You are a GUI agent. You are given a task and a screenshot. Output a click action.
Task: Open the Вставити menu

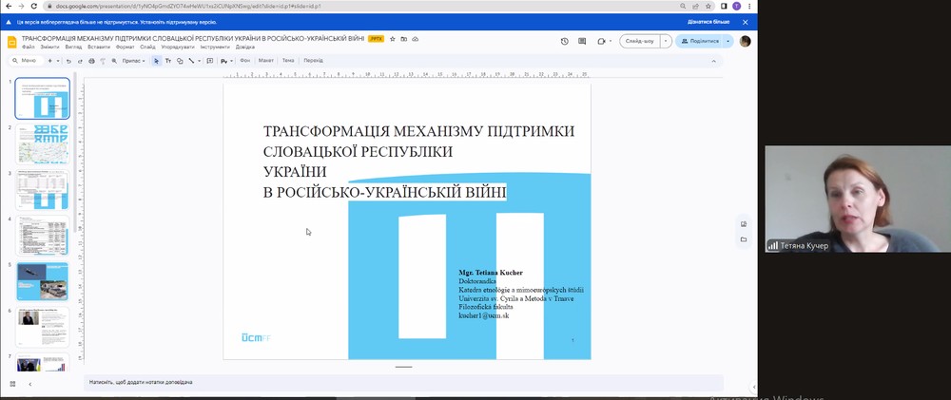pos(99,47)
